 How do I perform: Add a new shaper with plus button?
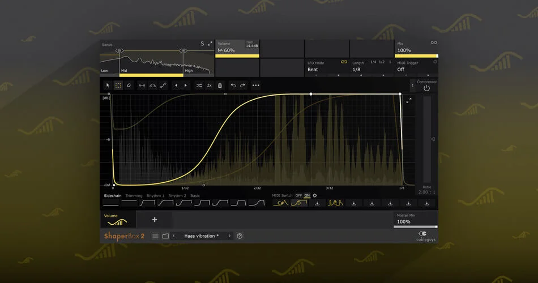coord(155,220)
